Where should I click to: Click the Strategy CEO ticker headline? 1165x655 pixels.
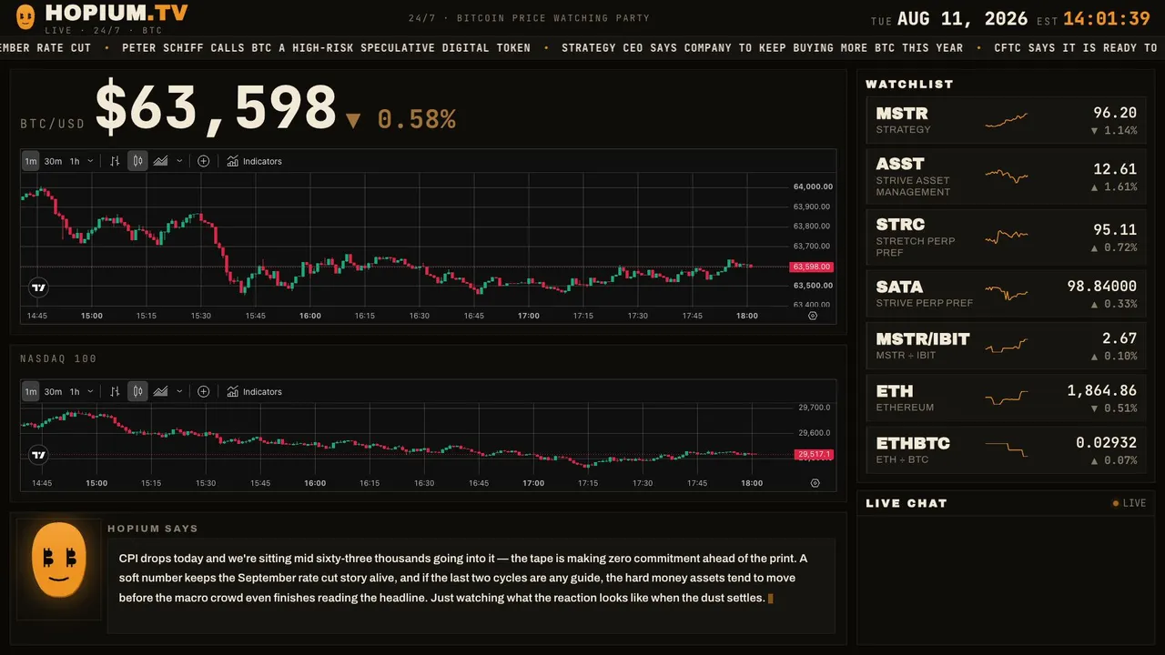(762, 47)
